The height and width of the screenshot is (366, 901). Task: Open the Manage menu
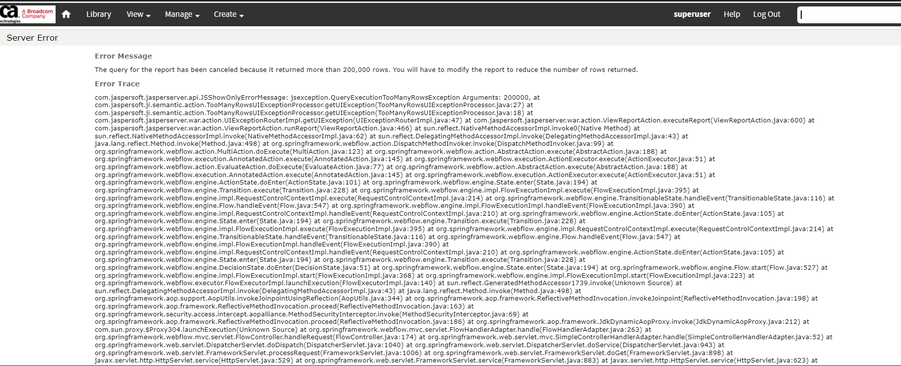tap(182, 14)
